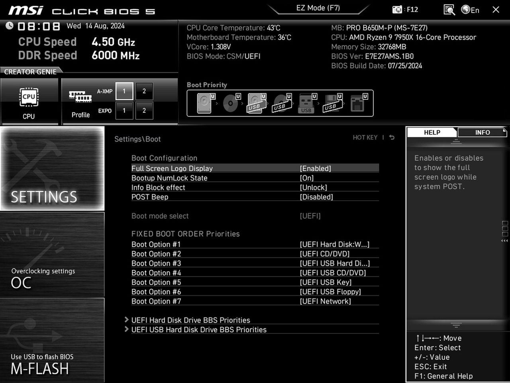Click the Settings\Boot breadcrumb path
510x383 pixels.
click(x=137, y=139)
